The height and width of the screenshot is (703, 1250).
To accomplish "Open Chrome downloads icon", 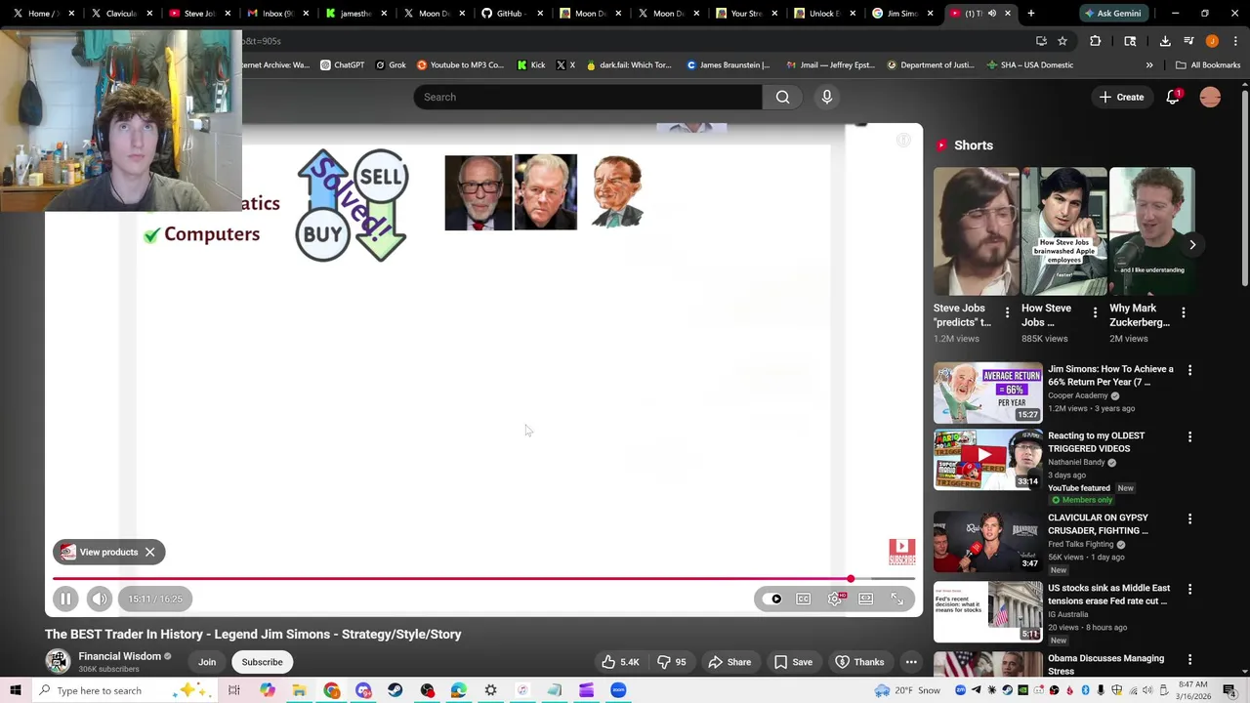I will pyautogui.click(x=1165, y=41).
